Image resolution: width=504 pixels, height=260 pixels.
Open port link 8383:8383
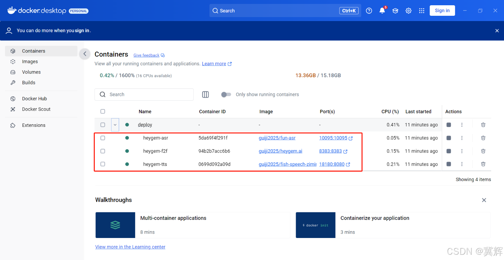[x=330, y=151]
